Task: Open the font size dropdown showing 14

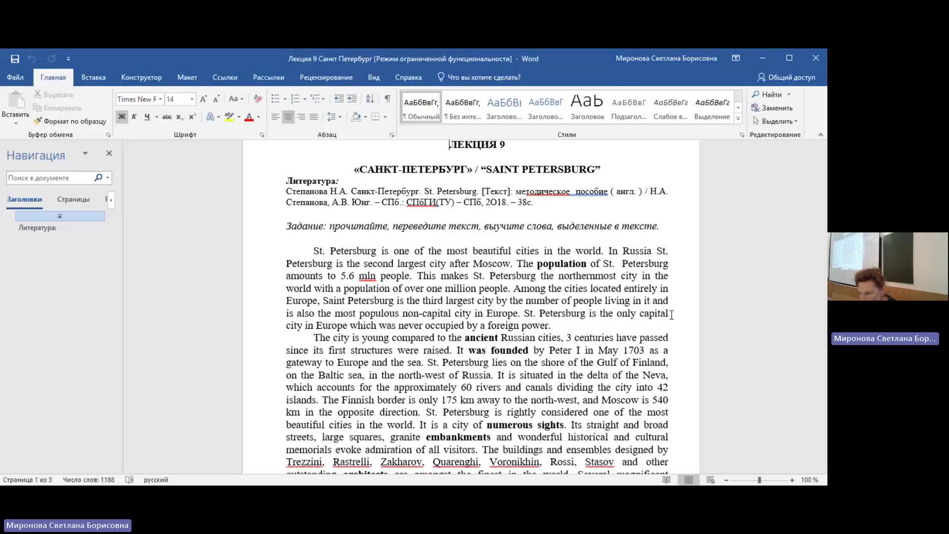Action: tap(192, 99)
